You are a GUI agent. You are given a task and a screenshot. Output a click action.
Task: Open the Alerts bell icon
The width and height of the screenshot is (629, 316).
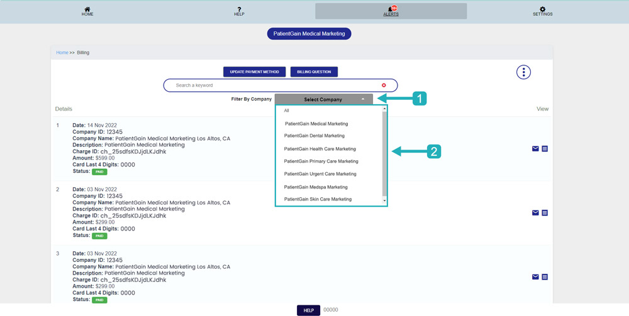click(391, 9)
